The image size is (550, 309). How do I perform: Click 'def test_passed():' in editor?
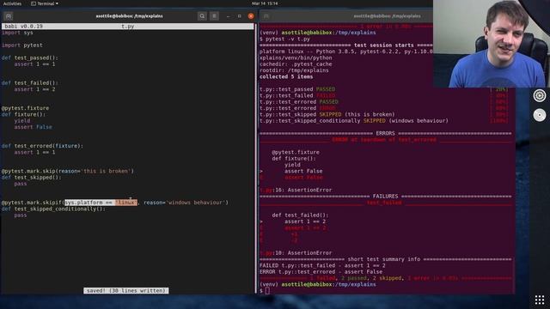30,58
